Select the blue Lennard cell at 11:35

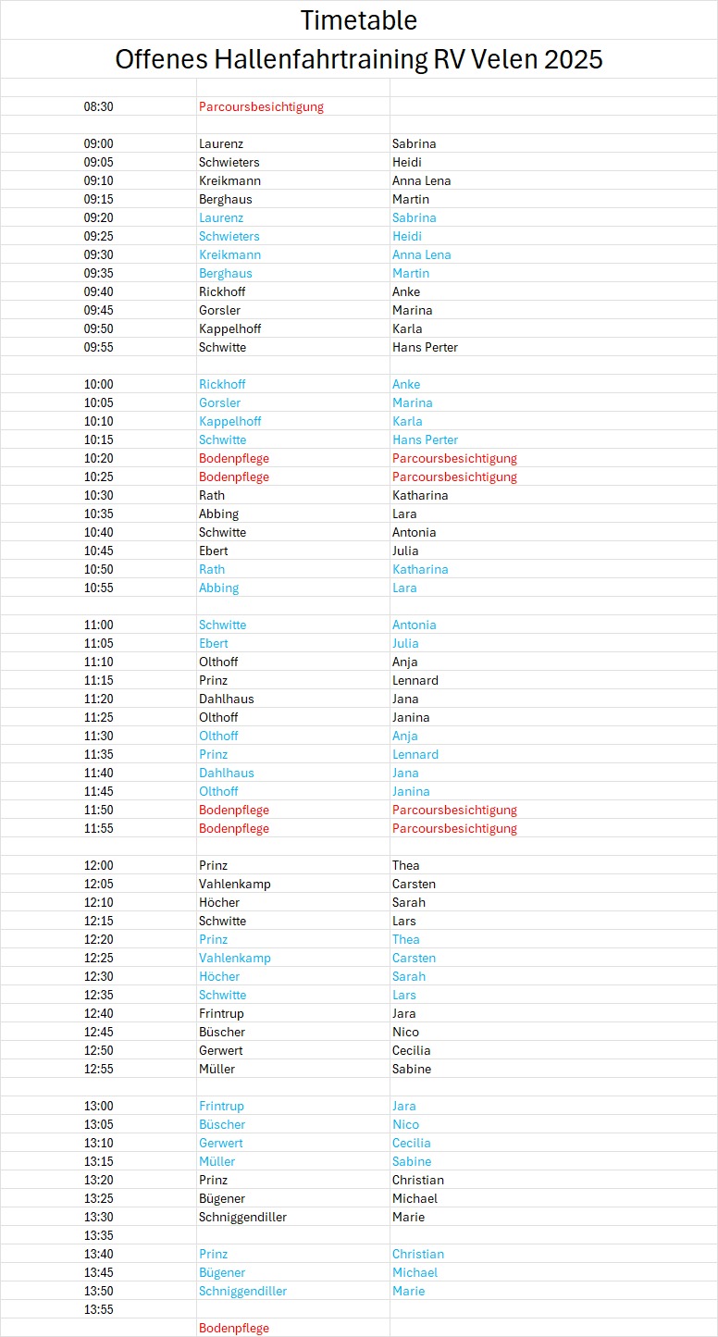pyautogui.click(x=415, y=754)
